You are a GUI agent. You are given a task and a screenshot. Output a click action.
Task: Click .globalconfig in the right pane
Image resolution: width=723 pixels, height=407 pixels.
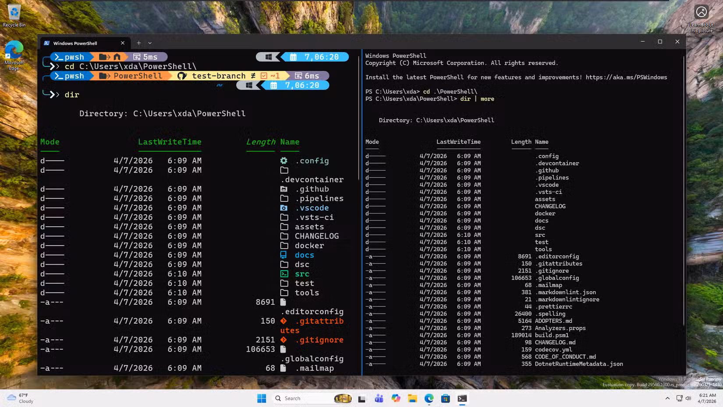(x=557, y=278)
